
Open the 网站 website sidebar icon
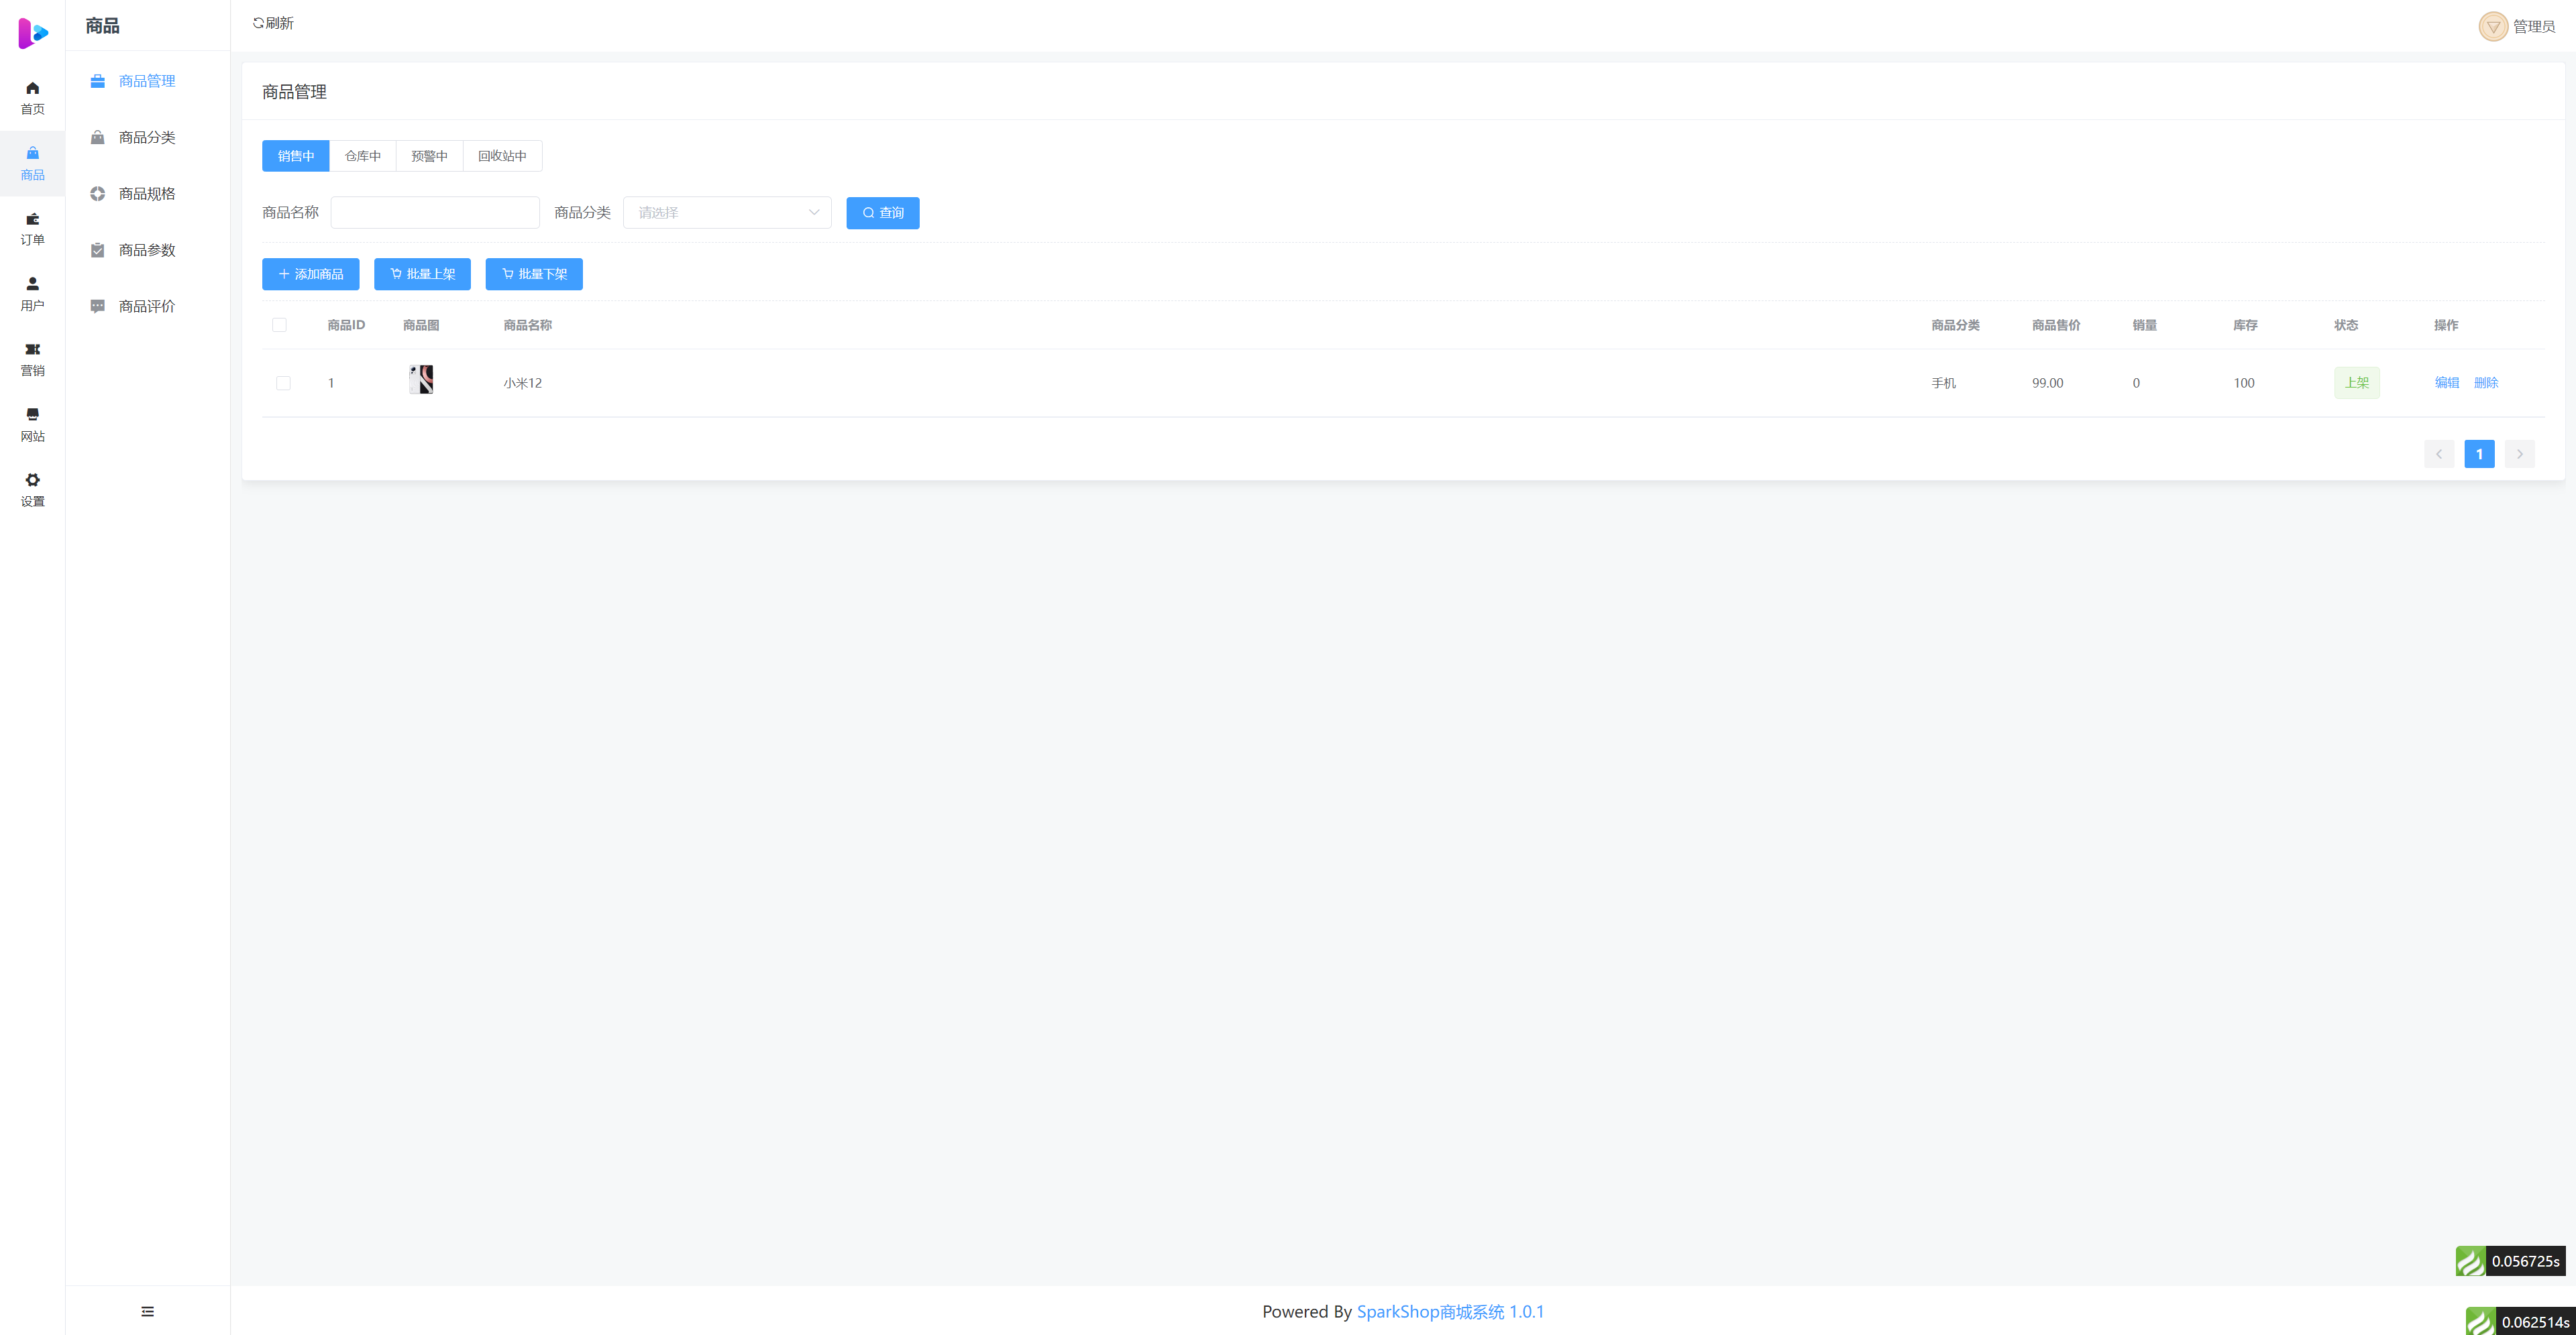point(32,416)
